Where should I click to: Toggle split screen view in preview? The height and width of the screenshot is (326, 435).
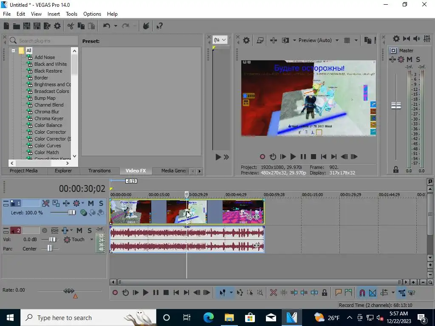pyautogui.click(x=285, y=40)
